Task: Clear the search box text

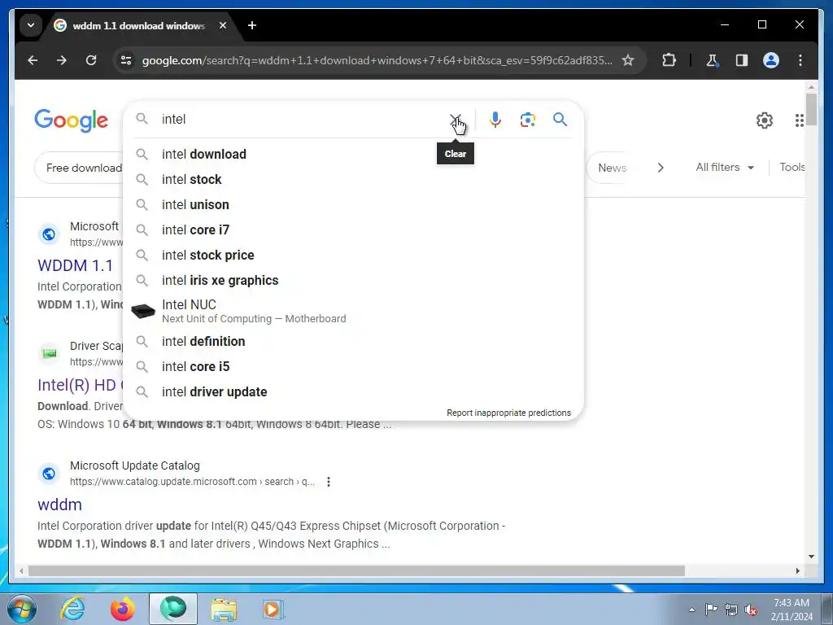Action: click(x=456, y=120)
